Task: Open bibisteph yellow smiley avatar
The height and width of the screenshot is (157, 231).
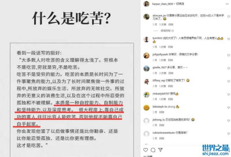Action: 146,108
